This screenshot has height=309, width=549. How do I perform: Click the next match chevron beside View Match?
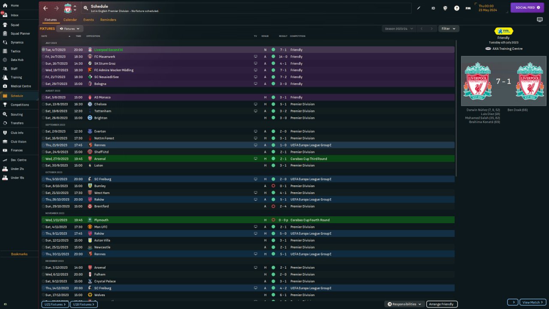coord(513,303)
